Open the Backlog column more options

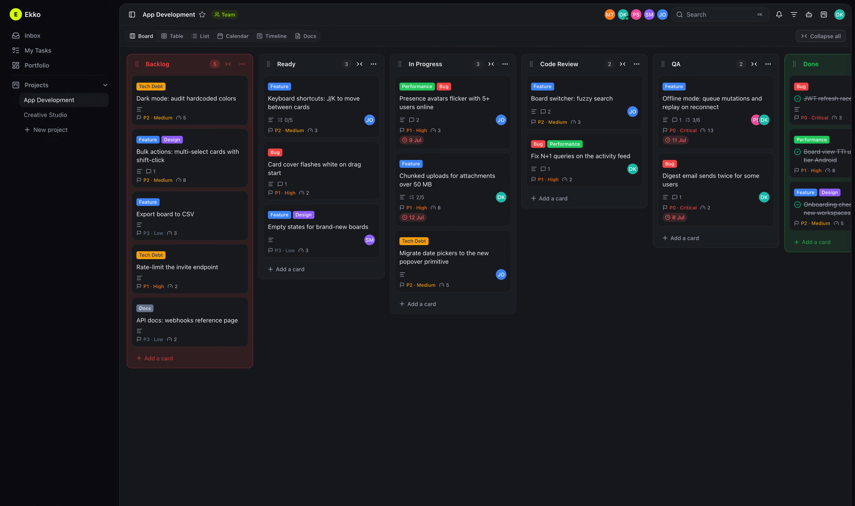tap(242, 64)
